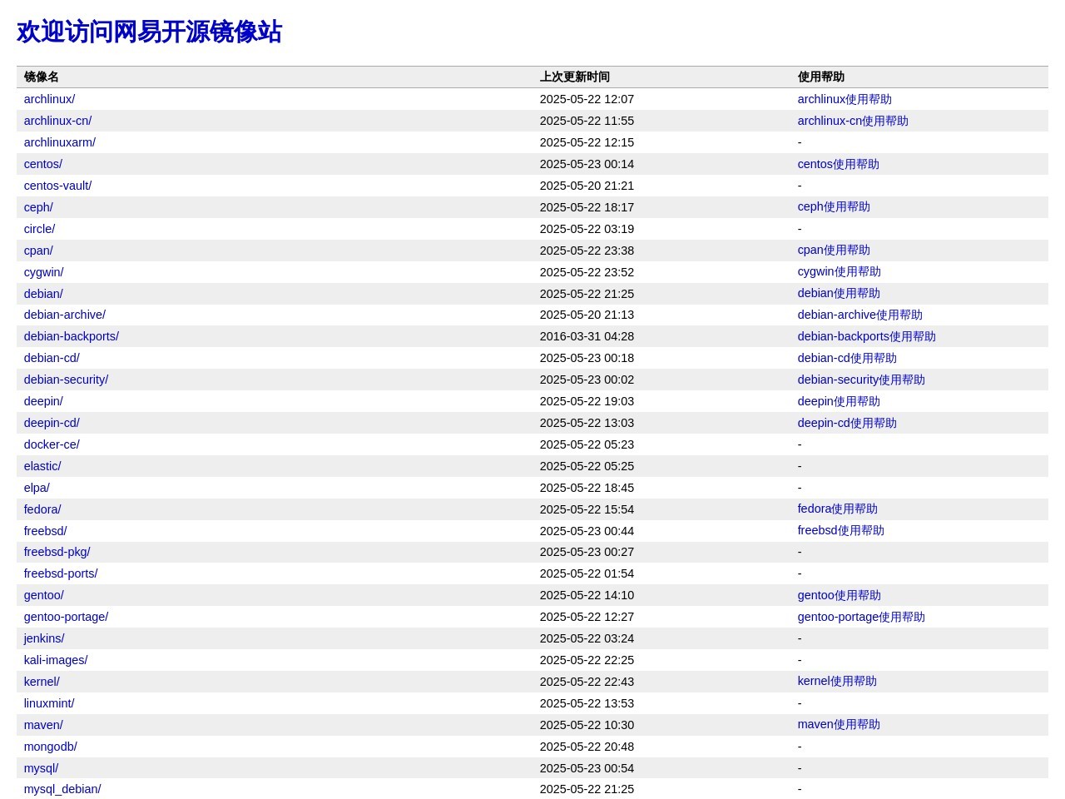Open the archlinux/ mirror directory

tap(49, 99)
